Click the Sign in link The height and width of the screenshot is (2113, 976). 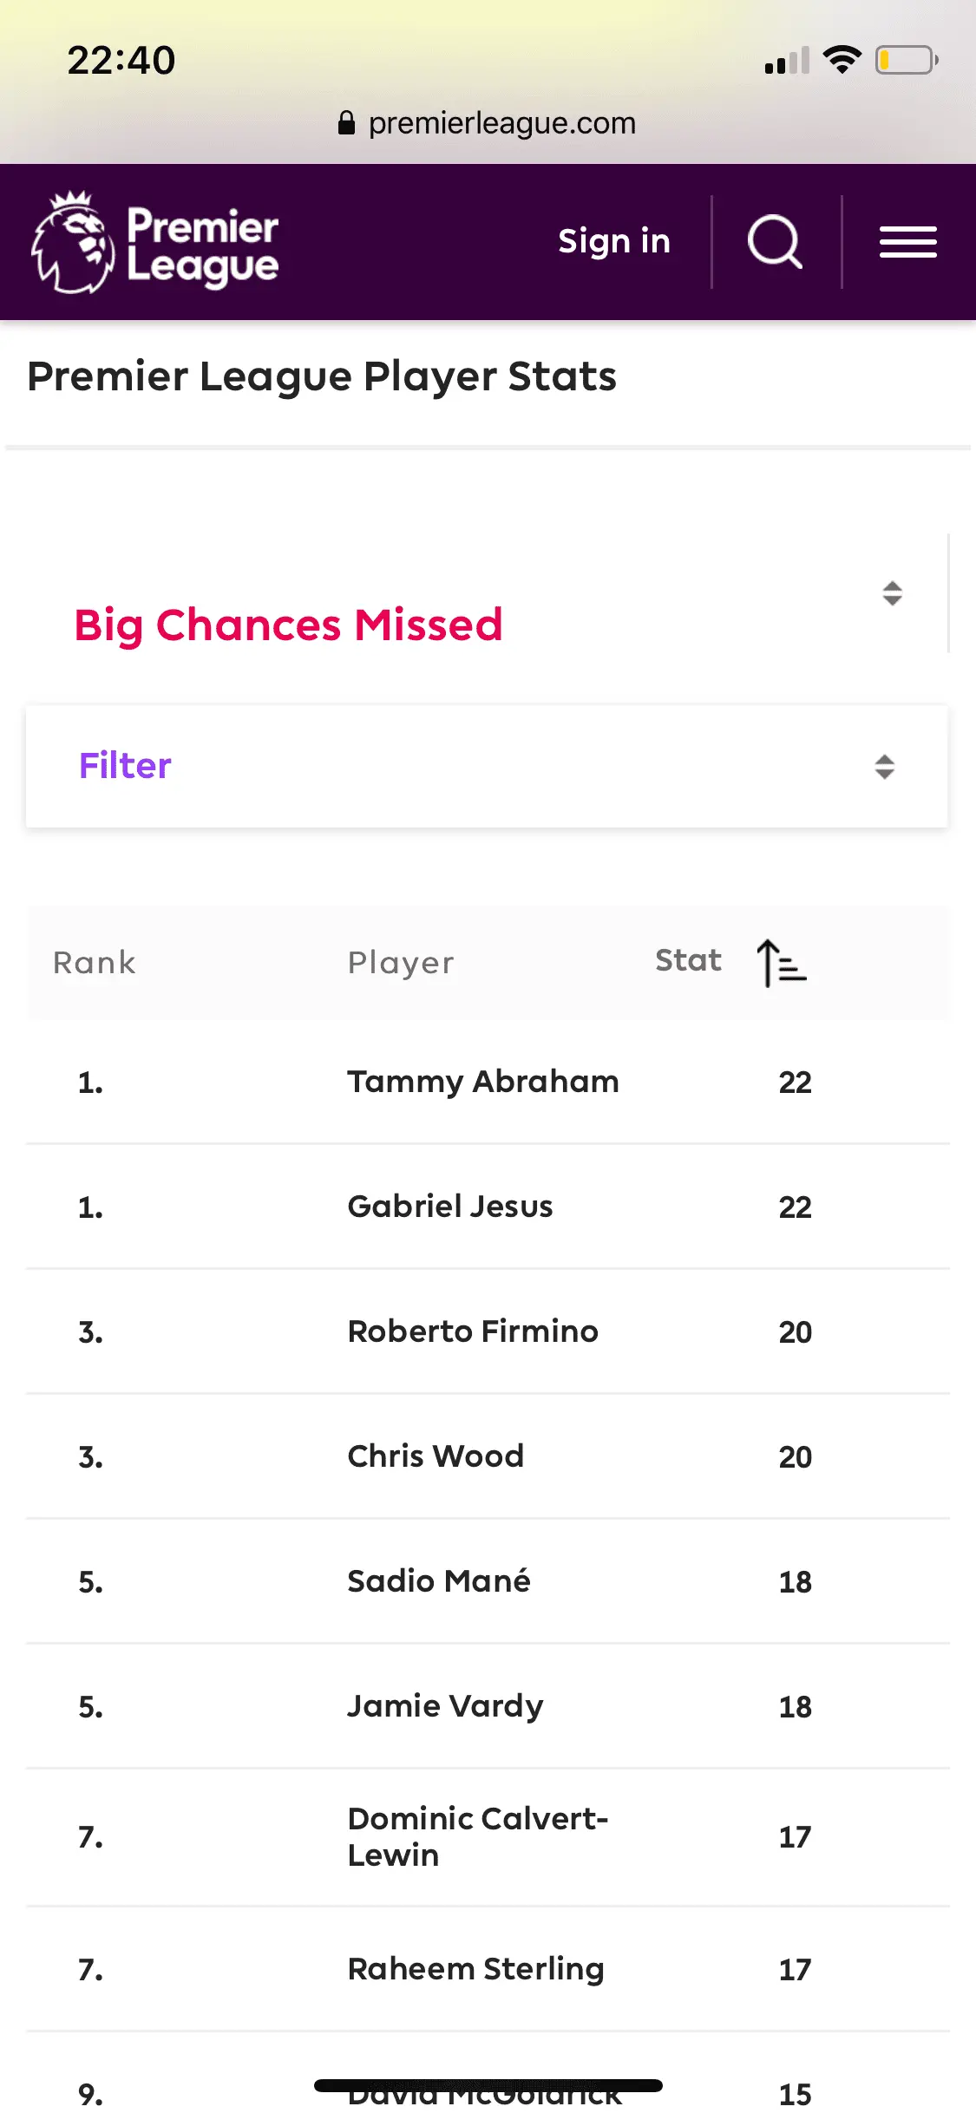[x=614, y=241]
